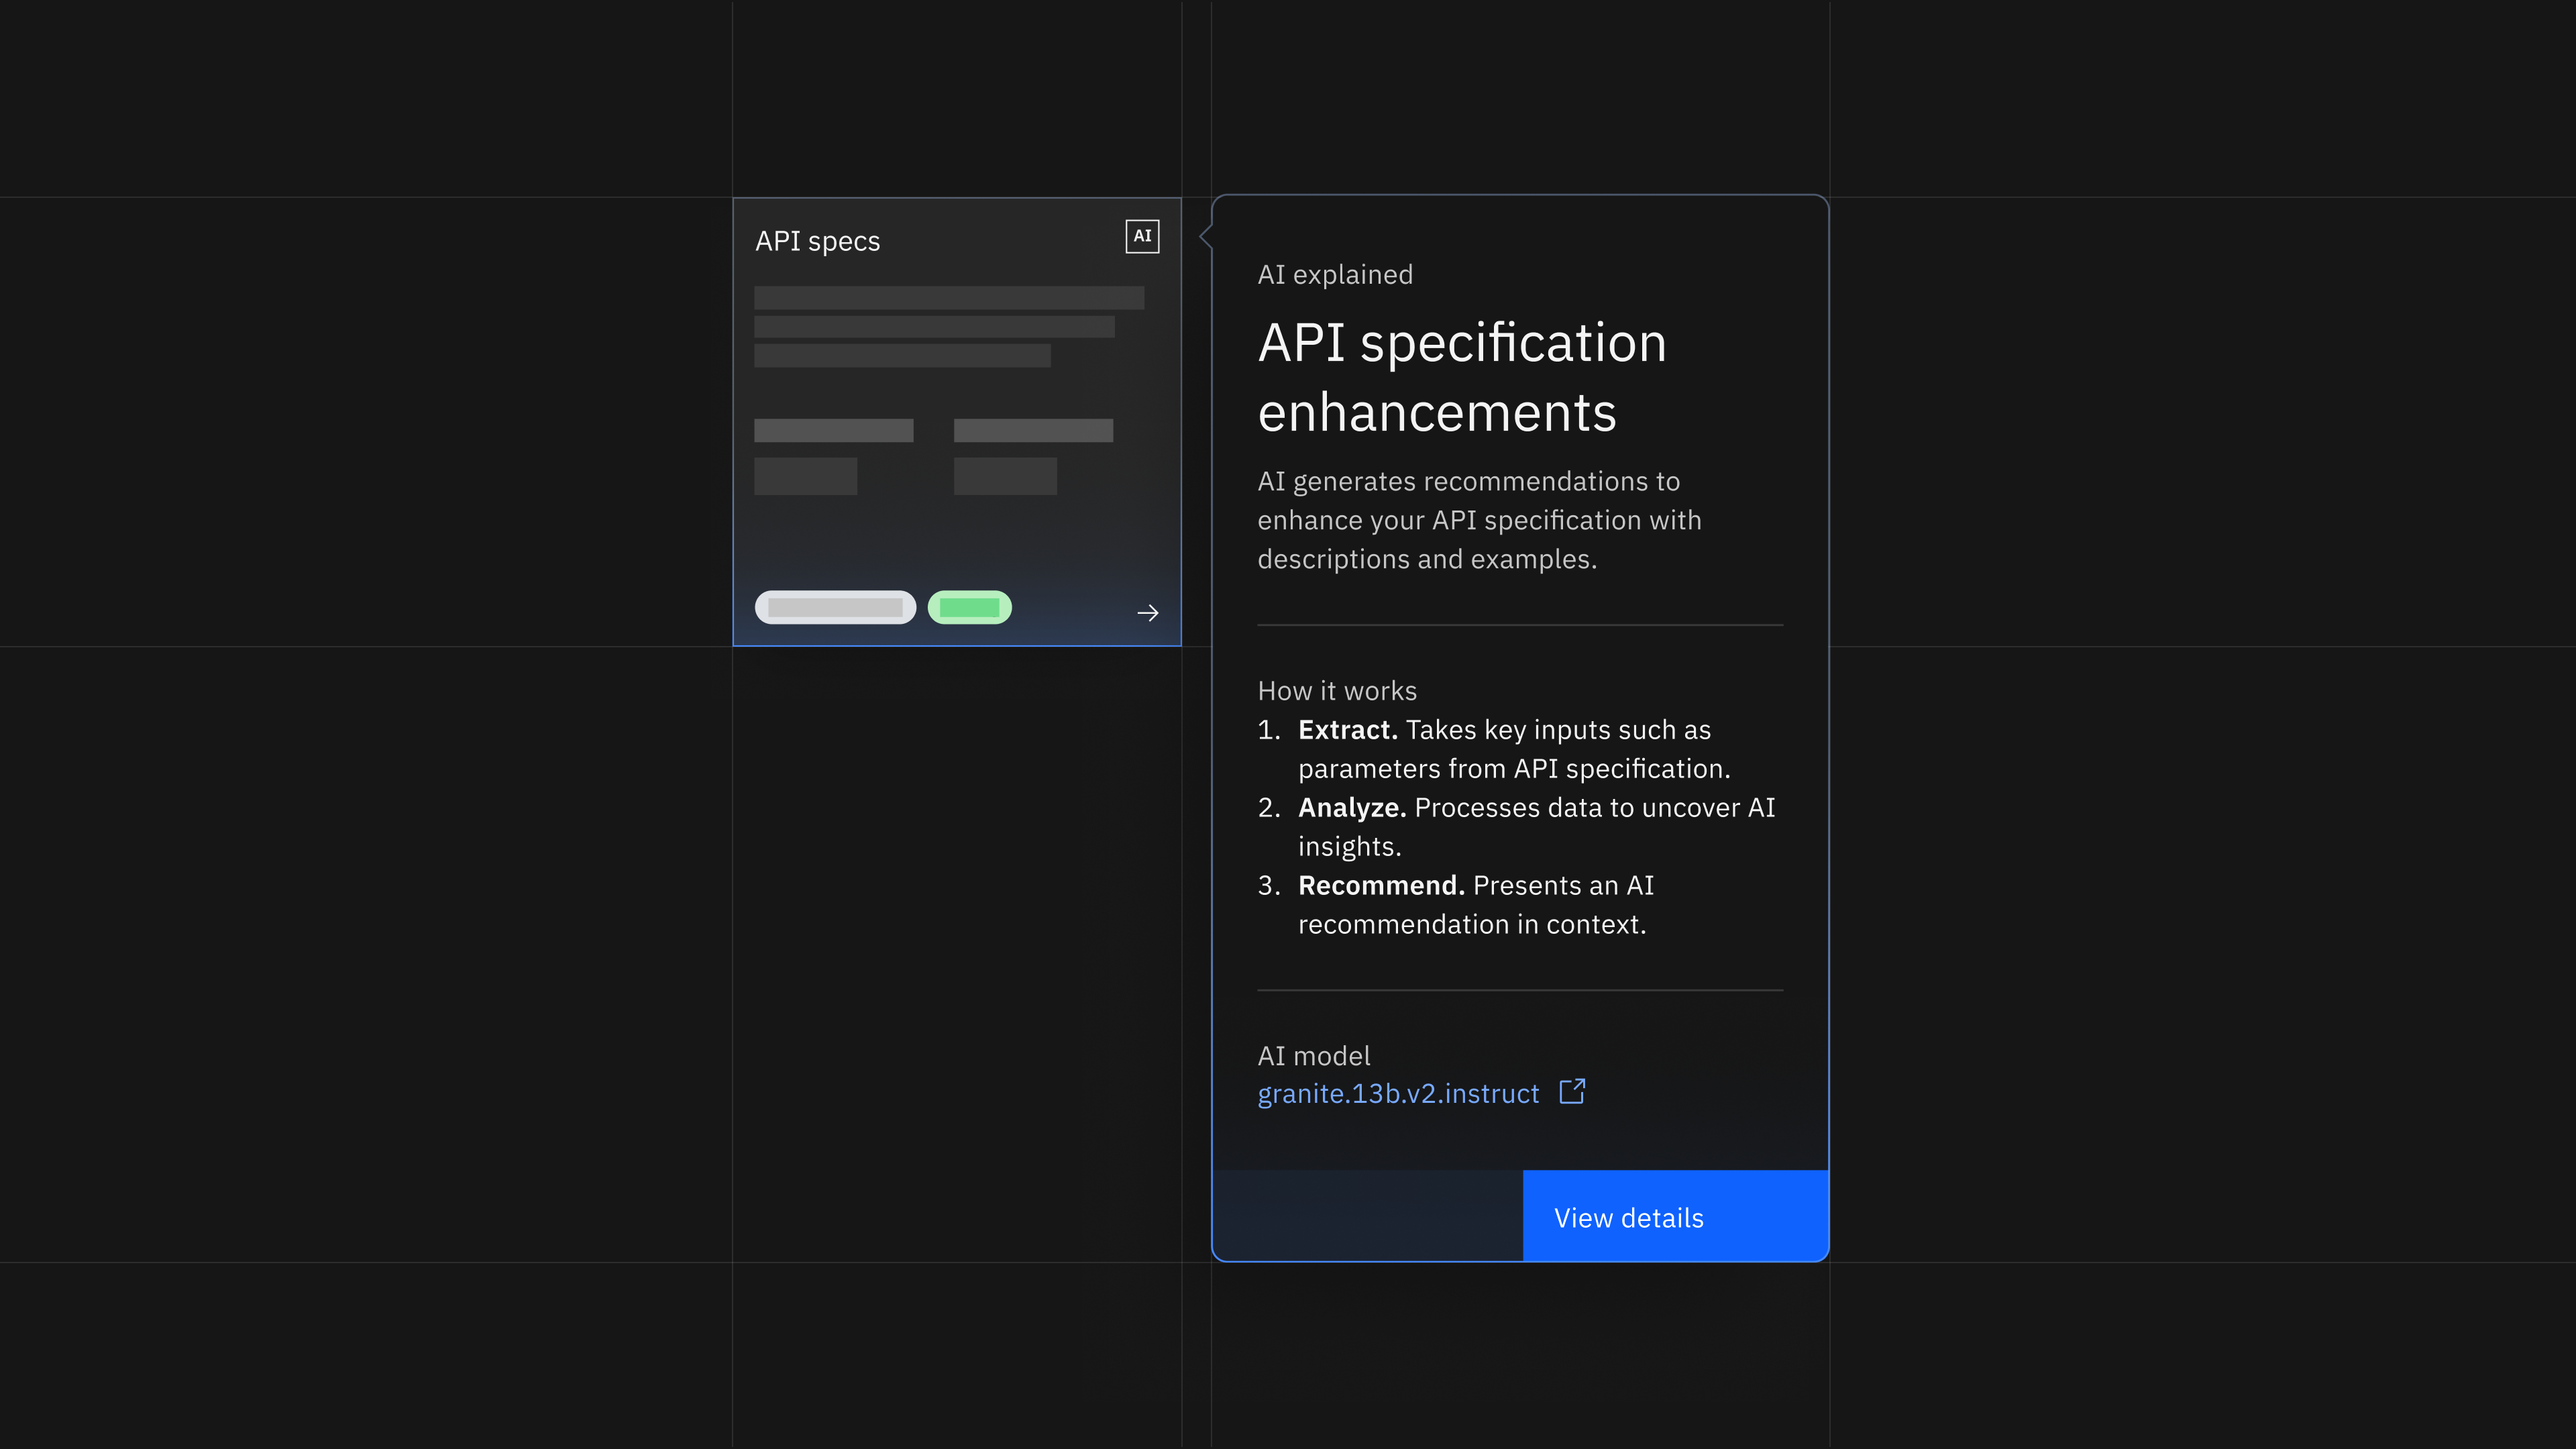Click the 'How it works' heading

[x=1337, y=691]
